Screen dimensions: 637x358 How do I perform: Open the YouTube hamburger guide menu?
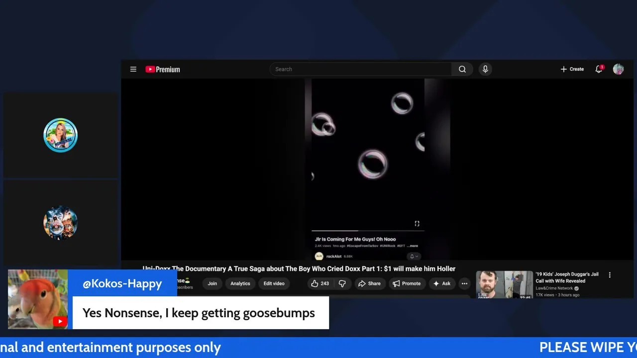(x=133, y=69)
